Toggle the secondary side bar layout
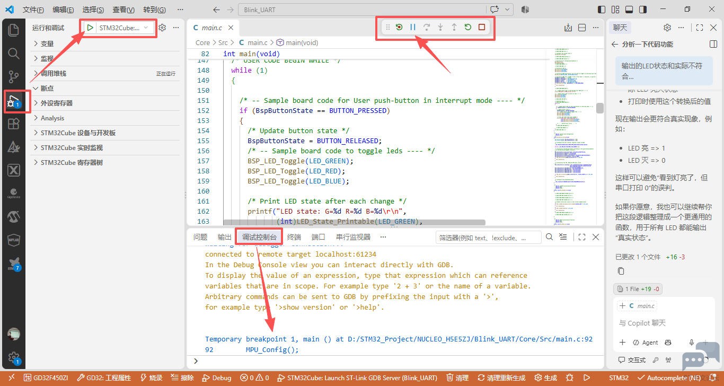This screenshot has height=386, width=724. [643, 10]
